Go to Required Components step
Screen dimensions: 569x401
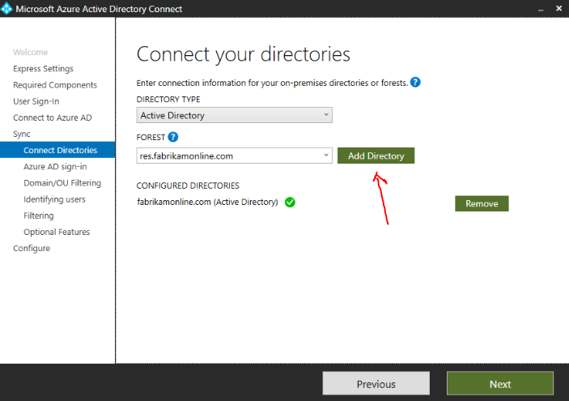click(x=55, y=85)
